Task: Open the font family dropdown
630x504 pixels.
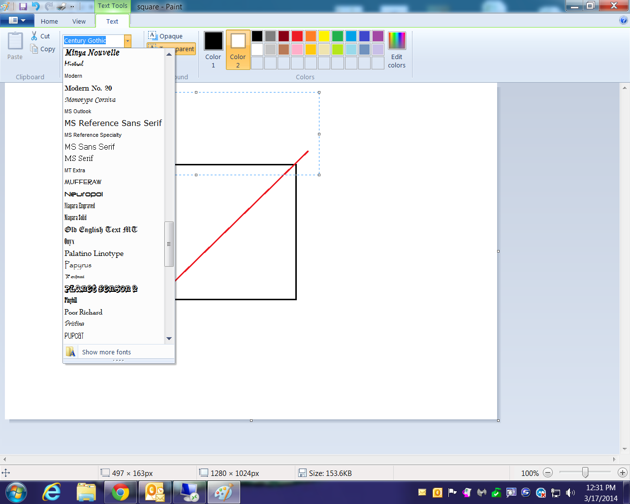Action: click(x=127, y=41)
